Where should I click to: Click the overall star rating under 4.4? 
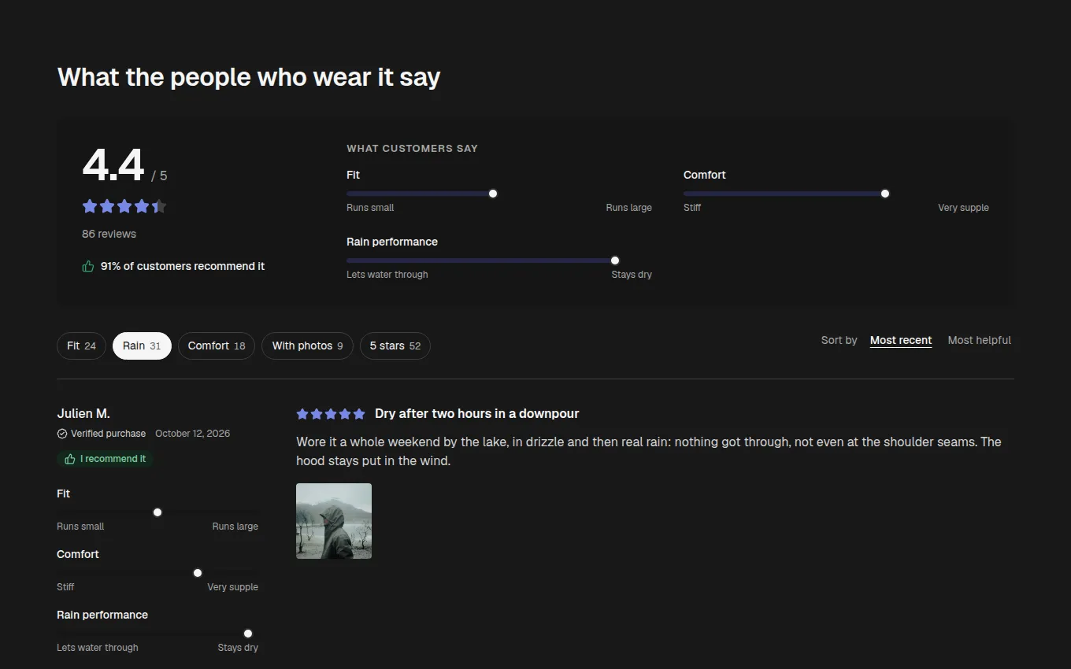point(124,206)
